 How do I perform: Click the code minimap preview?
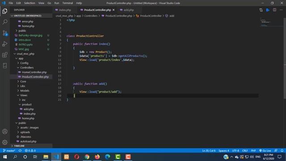pos(271,22)
